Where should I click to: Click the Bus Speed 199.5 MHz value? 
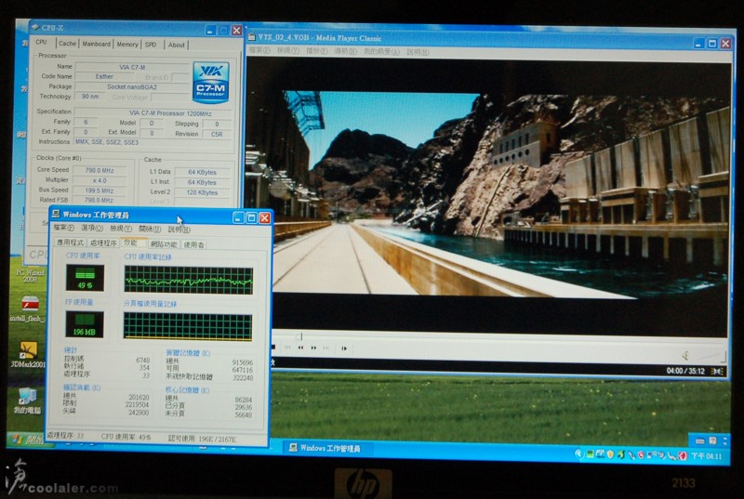[x=100, y=190]
